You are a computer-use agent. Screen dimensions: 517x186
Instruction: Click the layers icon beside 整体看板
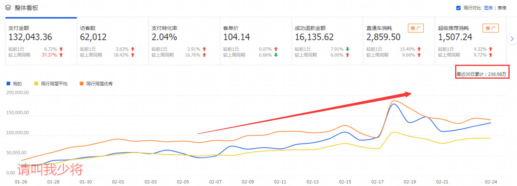pyautogui.click(x=8, y=8)
